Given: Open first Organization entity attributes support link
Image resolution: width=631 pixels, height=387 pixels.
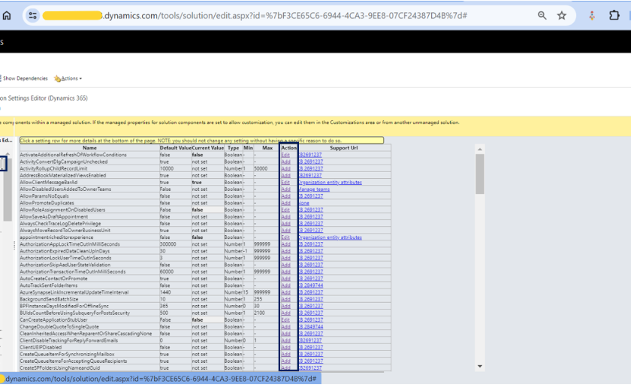Looking at the screenshot, I should 330,183.
